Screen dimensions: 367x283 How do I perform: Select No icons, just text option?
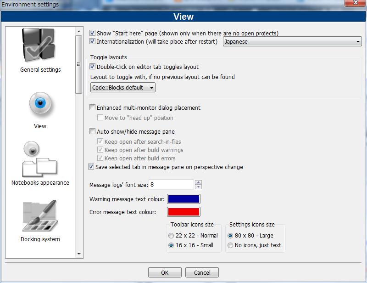click(230, 245)
